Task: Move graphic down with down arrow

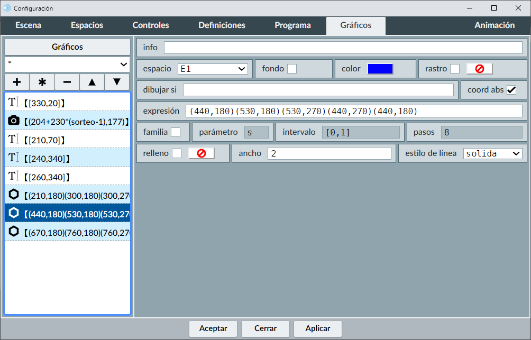Action: click(117, 82)
